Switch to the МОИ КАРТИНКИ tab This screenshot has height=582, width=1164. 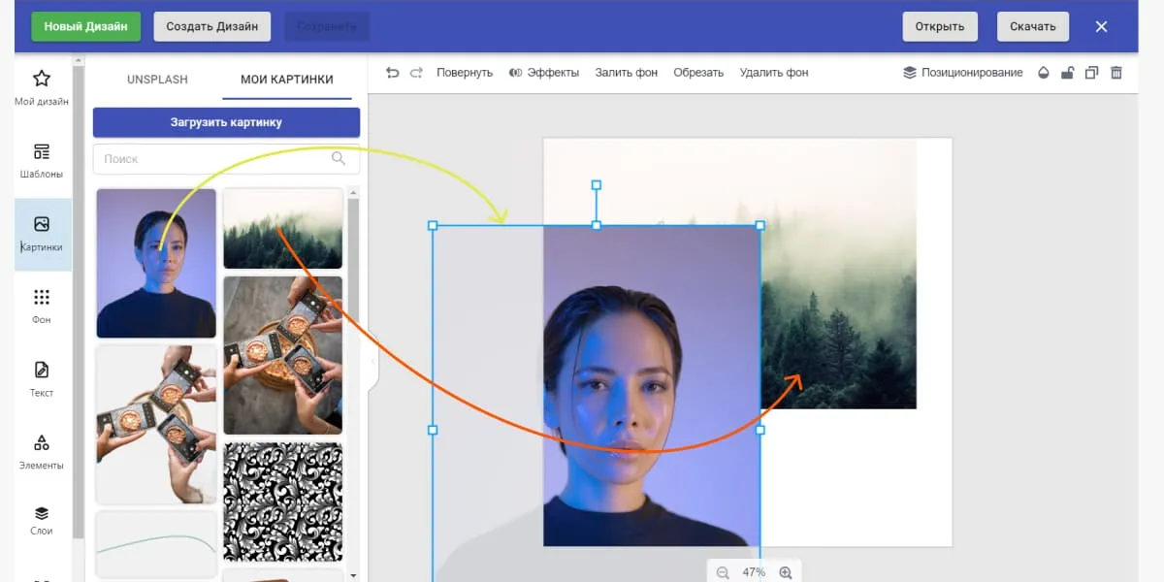287,80
